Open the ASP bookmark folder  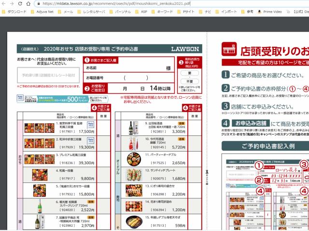pyautogui.click(x=144, y=11)
